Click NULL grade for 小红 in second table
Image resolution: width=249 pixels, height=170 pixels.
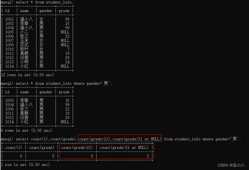(65, 122)
